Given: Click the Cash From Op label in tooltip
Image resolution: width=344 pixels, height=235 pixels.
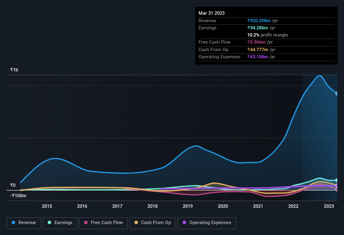Looking at the screenshot, I should pos(213,50).
